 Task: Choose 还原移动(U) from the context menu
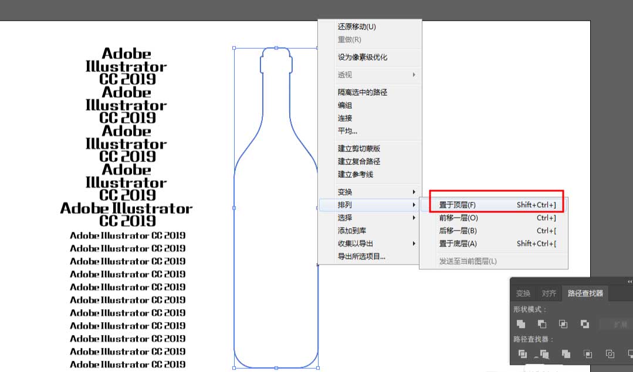tap(357, 26)
